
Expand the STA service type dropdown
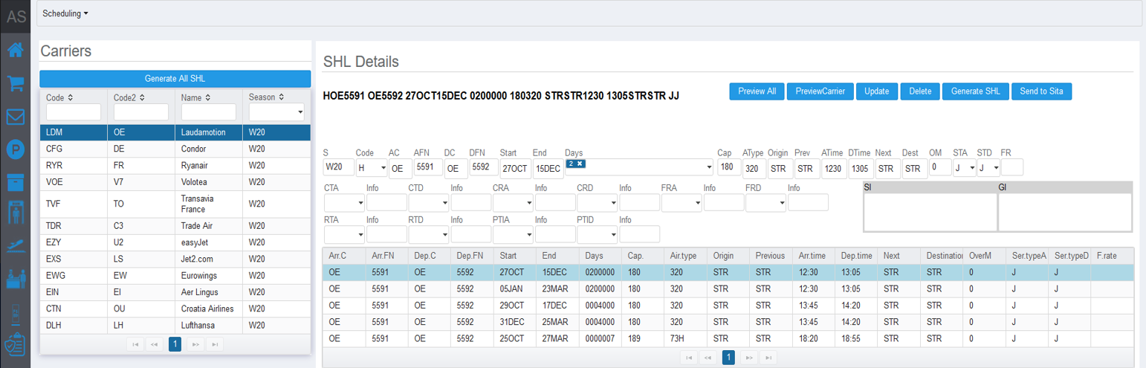(x=963, y=168)
